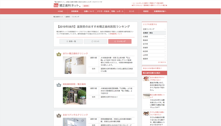
Task: Click the gold 1st place crown icon
Action: pyautogui.click(x=59, y=54)
